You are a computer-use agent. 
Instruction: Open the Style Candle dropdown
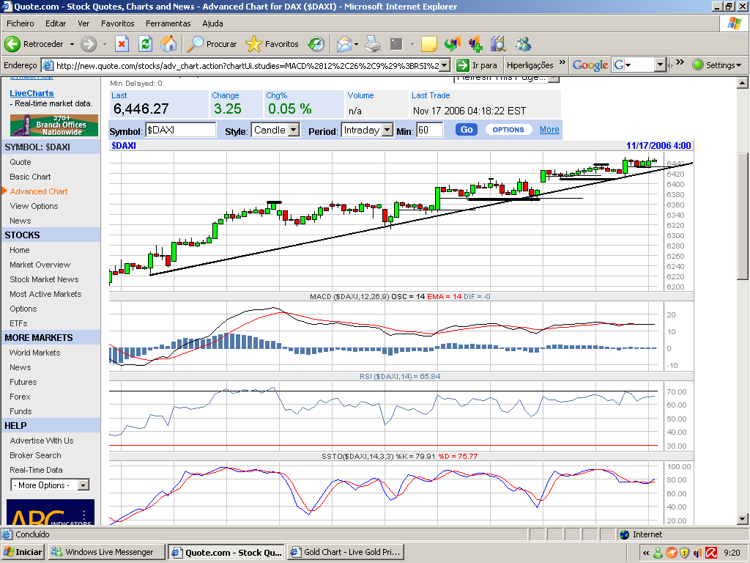(x=275, y=130)
